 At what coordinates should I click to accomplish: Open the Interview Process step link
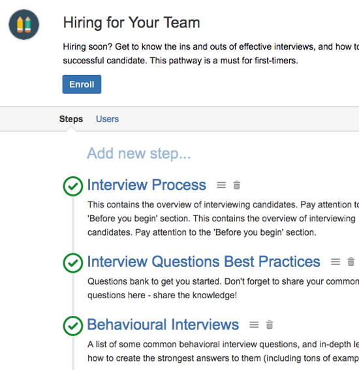(147, 185)
